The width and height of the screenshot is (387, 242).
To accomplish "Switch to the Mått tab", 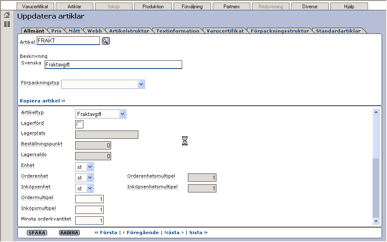I will pyautogui.click(x=74, y=31).
